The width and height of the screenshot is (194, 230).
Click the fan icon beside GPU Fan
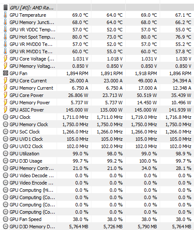coord(6,73)
